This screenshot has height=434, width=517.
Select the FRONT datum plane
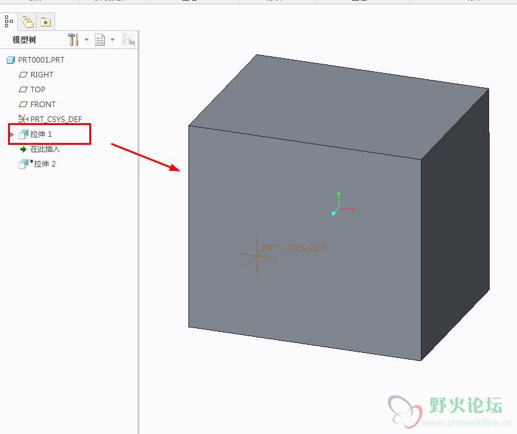point(43,105)
